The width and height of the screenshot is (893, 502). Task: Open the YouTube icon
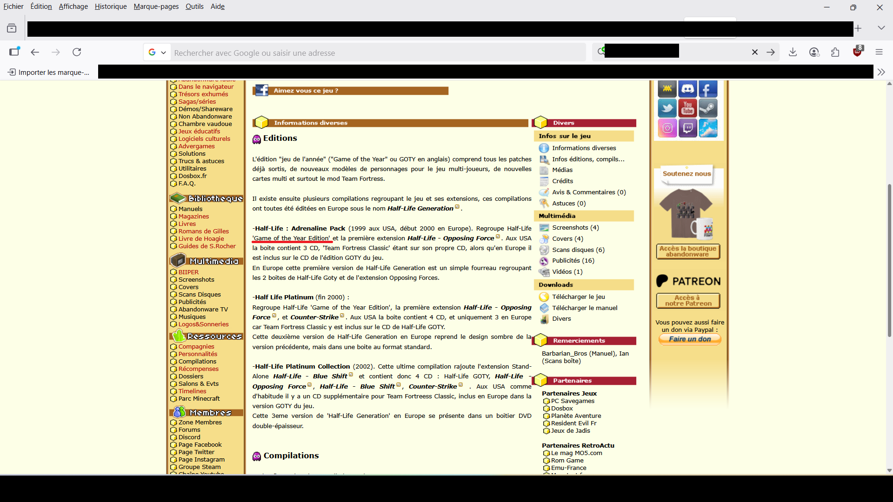click(687, 108)
